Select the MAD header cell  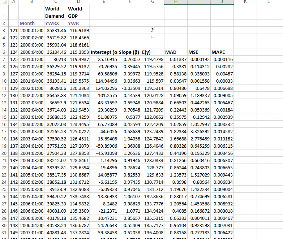pos(176,52)
